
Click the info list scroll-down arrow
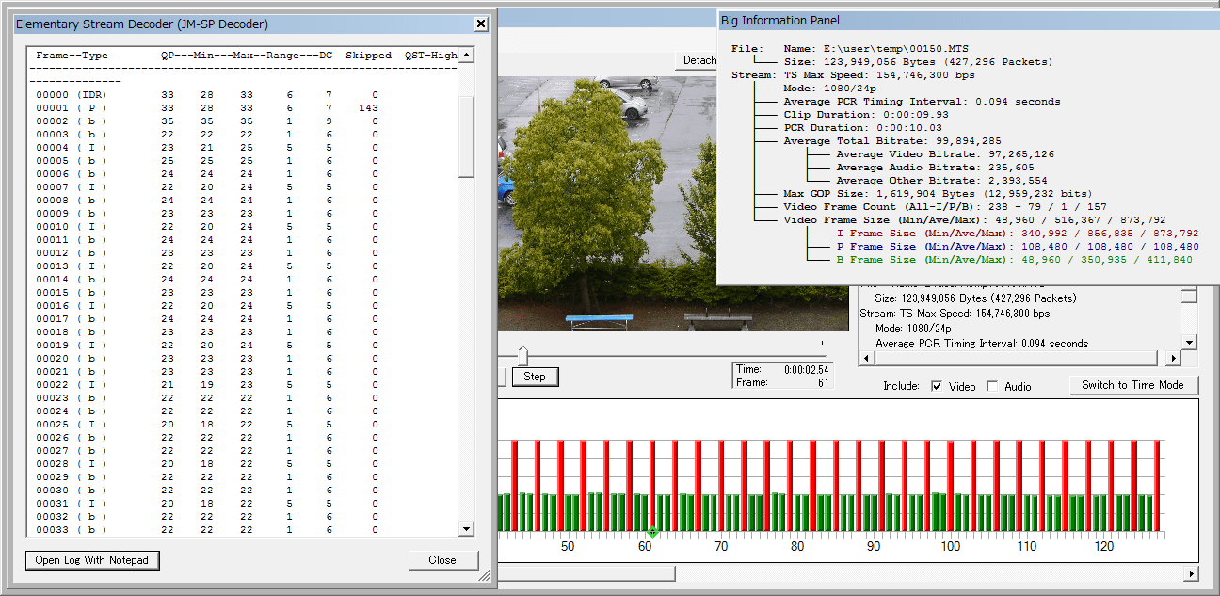(1190, 343)
